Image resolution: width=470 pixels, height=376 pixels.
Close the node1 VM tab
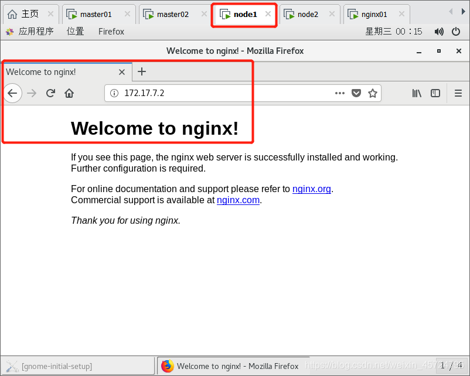click(x=268, y=14)
